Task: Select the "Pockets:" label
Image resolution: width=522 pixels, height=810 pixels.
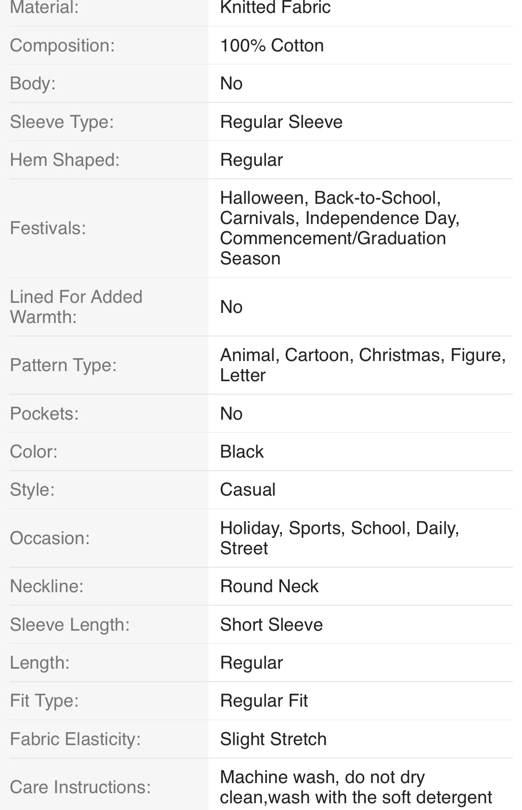Action: (x=44, y=414)
